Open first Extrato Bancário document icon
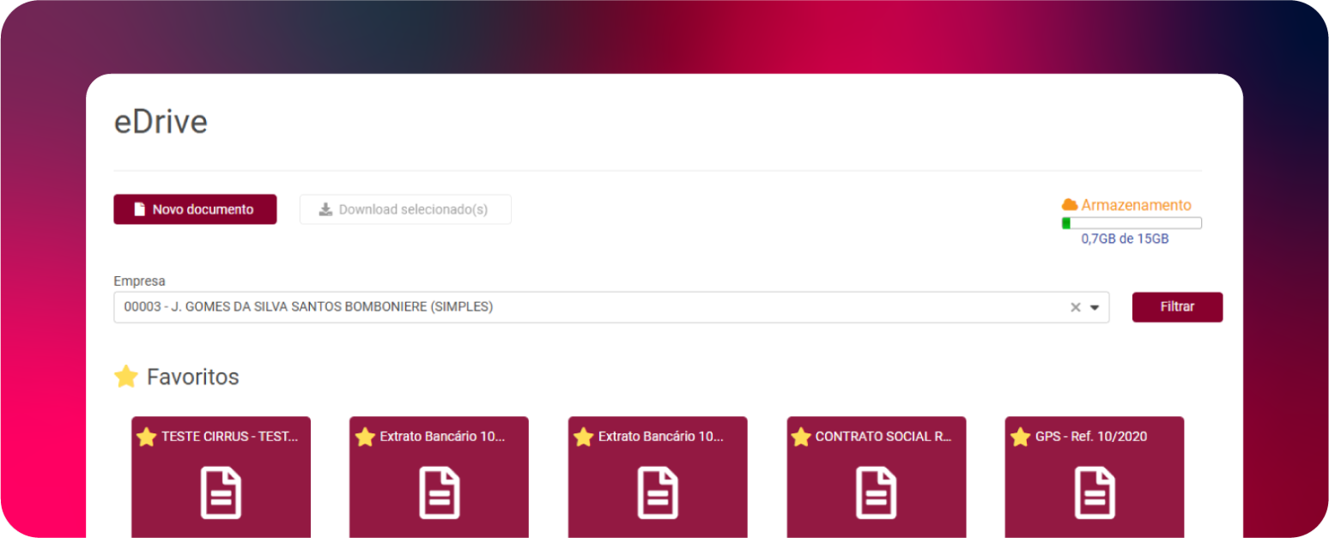The image size is (1329, 538). pyautogui.click(x=439, y=493)
